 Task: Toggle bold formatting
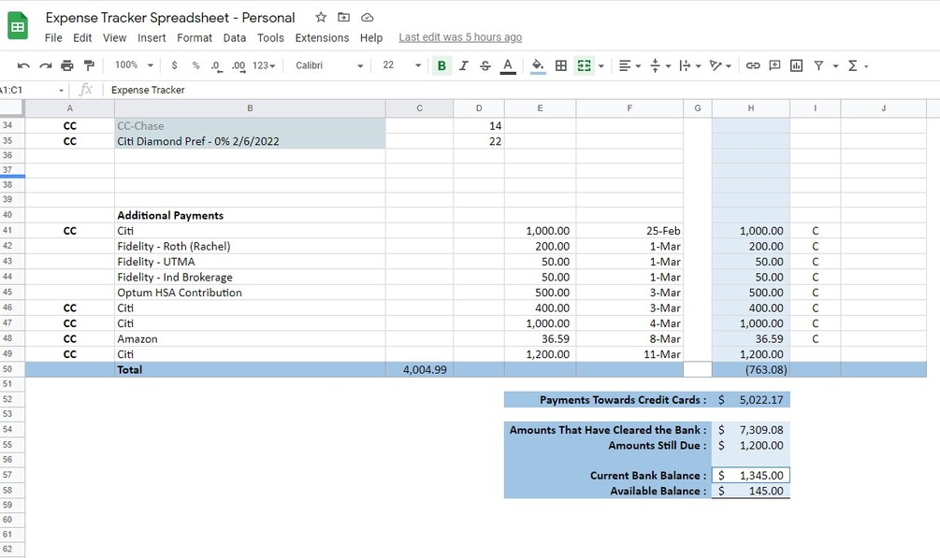(x=441, y=65)
